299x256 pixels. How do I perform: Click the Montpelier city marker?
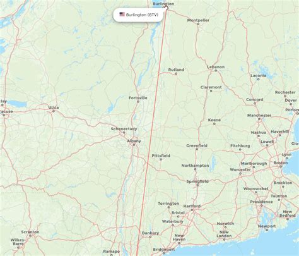point(198,24)
